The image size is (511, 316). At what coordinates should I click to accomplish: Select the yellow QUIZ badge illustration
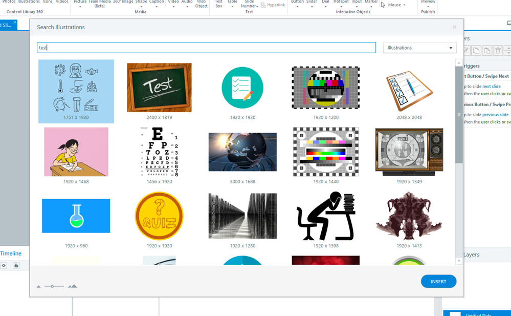160,216
